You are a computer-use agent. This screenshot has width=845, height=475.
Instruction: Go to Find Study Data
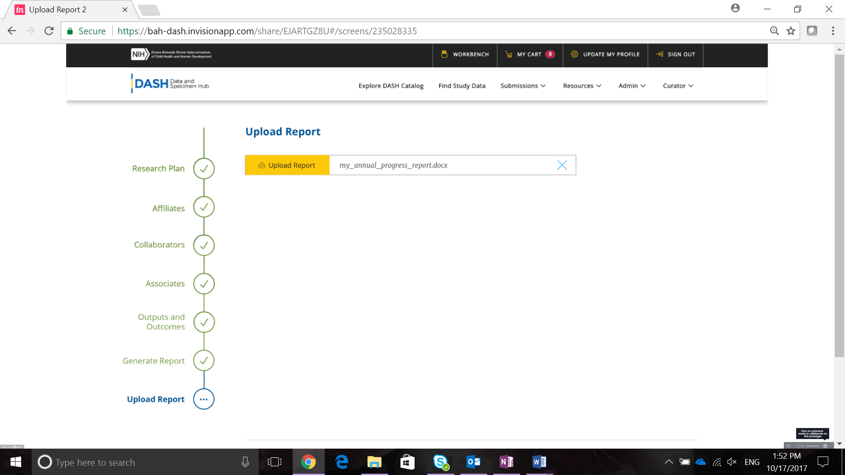(462, 86)
